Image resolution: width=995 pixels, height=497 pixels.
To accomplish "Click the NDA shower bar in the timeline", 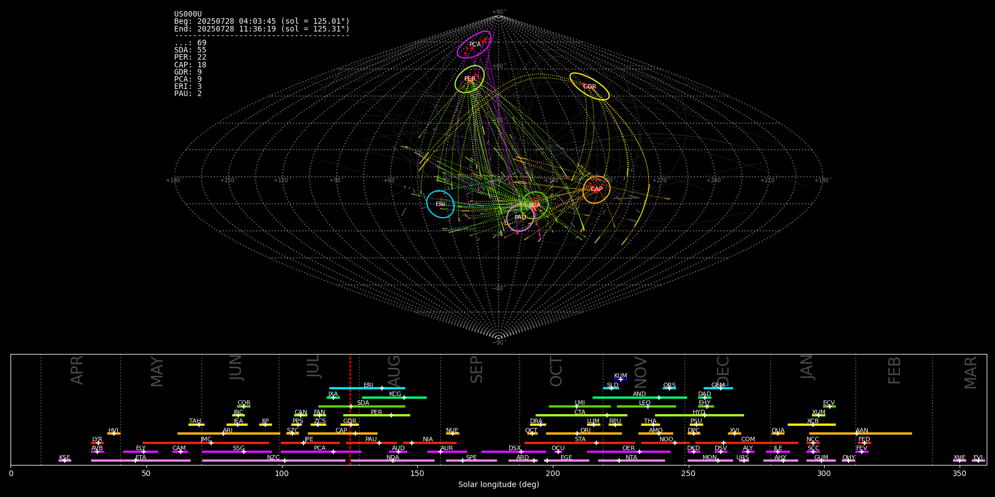I will (393, 461).
